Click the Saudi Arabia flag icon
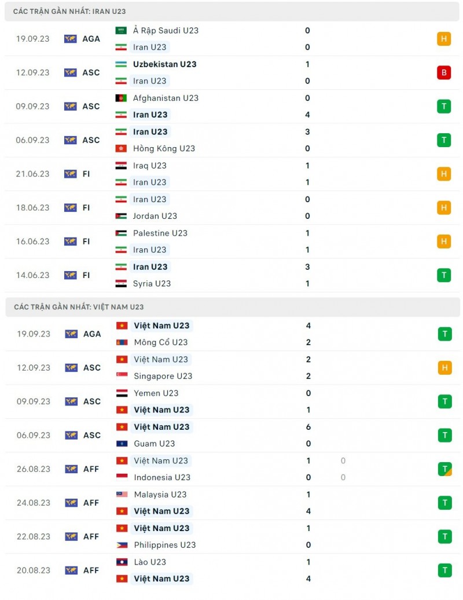 (121, 31)
